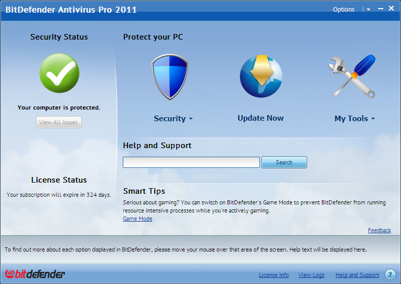Image resolution: width=401 pixels, height=284 pixels.
Task: Click the BitDefender logo in the footer
Action: tap(35, 274)
